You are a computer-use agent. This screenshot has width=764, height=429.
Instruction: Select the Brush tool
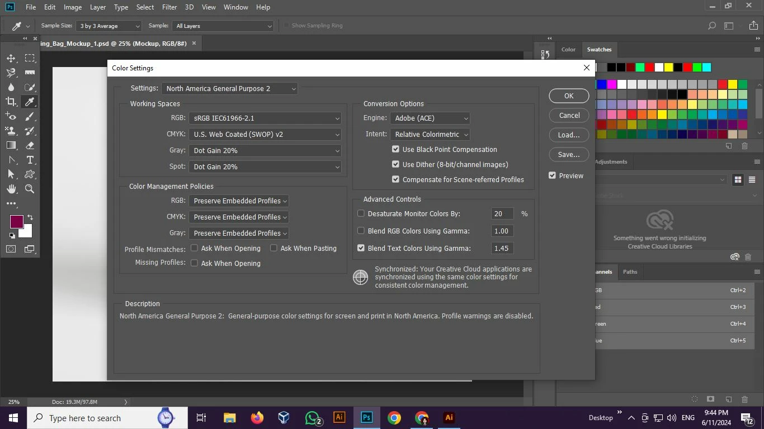coord(30,116)
